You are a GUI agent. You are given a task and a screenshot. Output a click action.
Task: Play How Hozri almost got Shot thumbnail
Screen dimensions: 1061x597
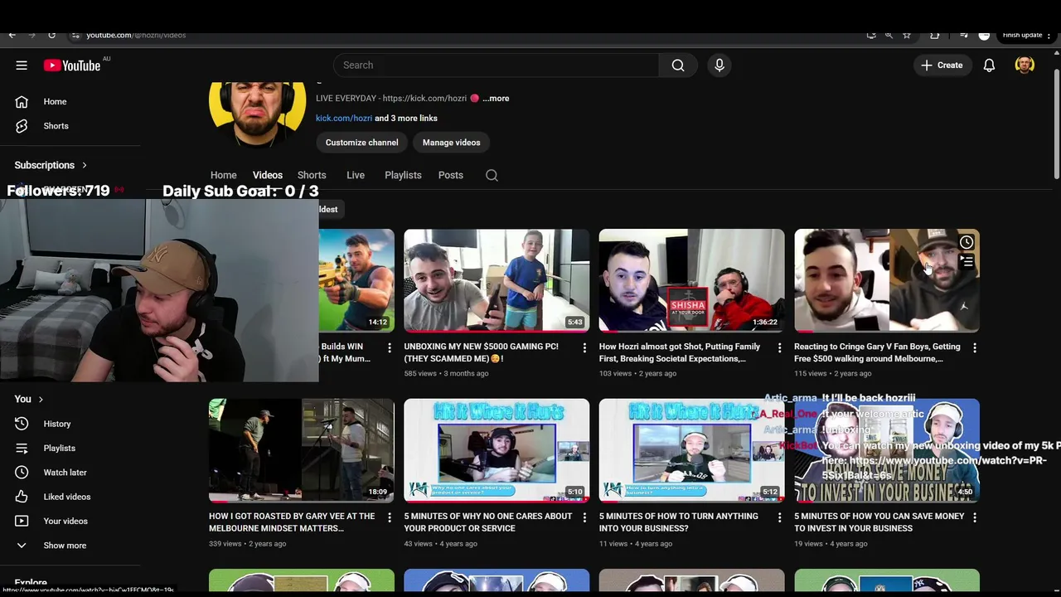click(x=691, y=280)
